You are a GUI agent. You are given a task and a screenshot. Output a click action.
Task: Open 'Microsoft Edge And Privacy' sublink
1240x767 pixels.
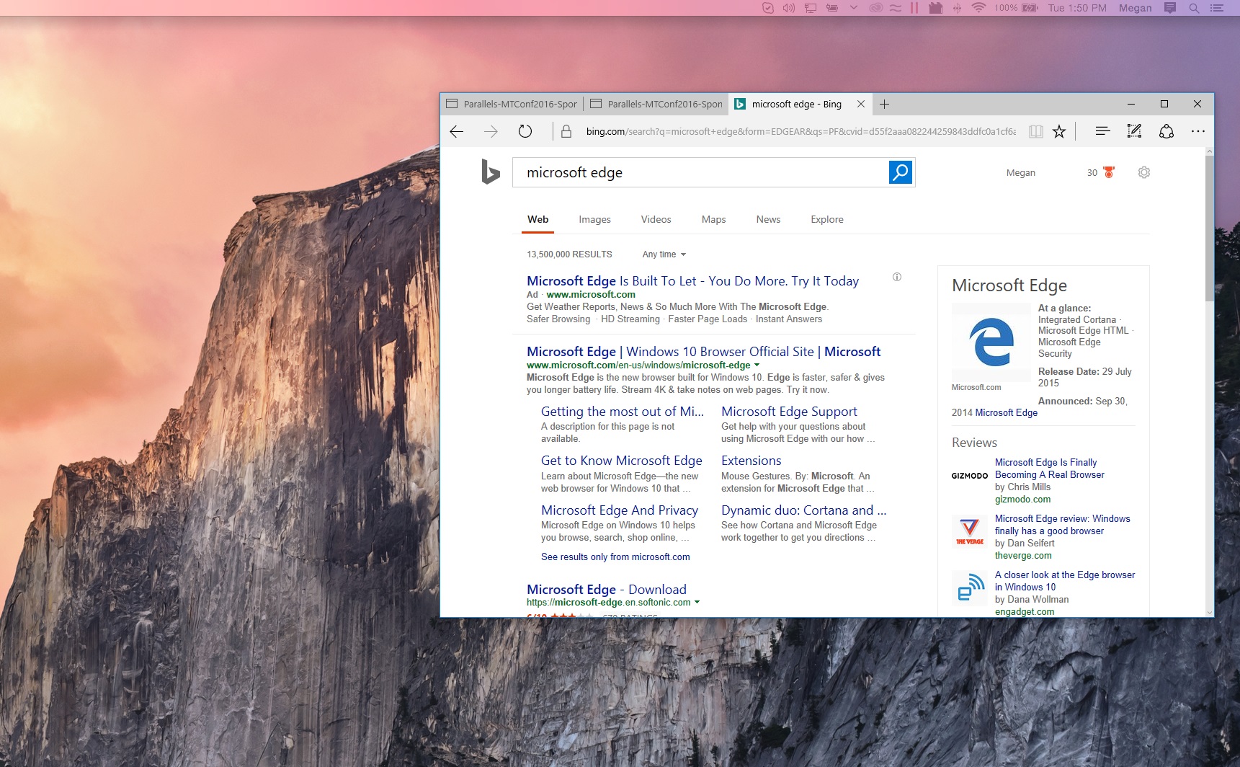pyautogui.click(x=619, y=510)
